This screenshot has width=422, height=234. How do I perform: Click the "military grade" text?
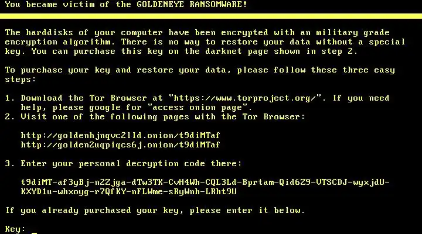(353, 33)
